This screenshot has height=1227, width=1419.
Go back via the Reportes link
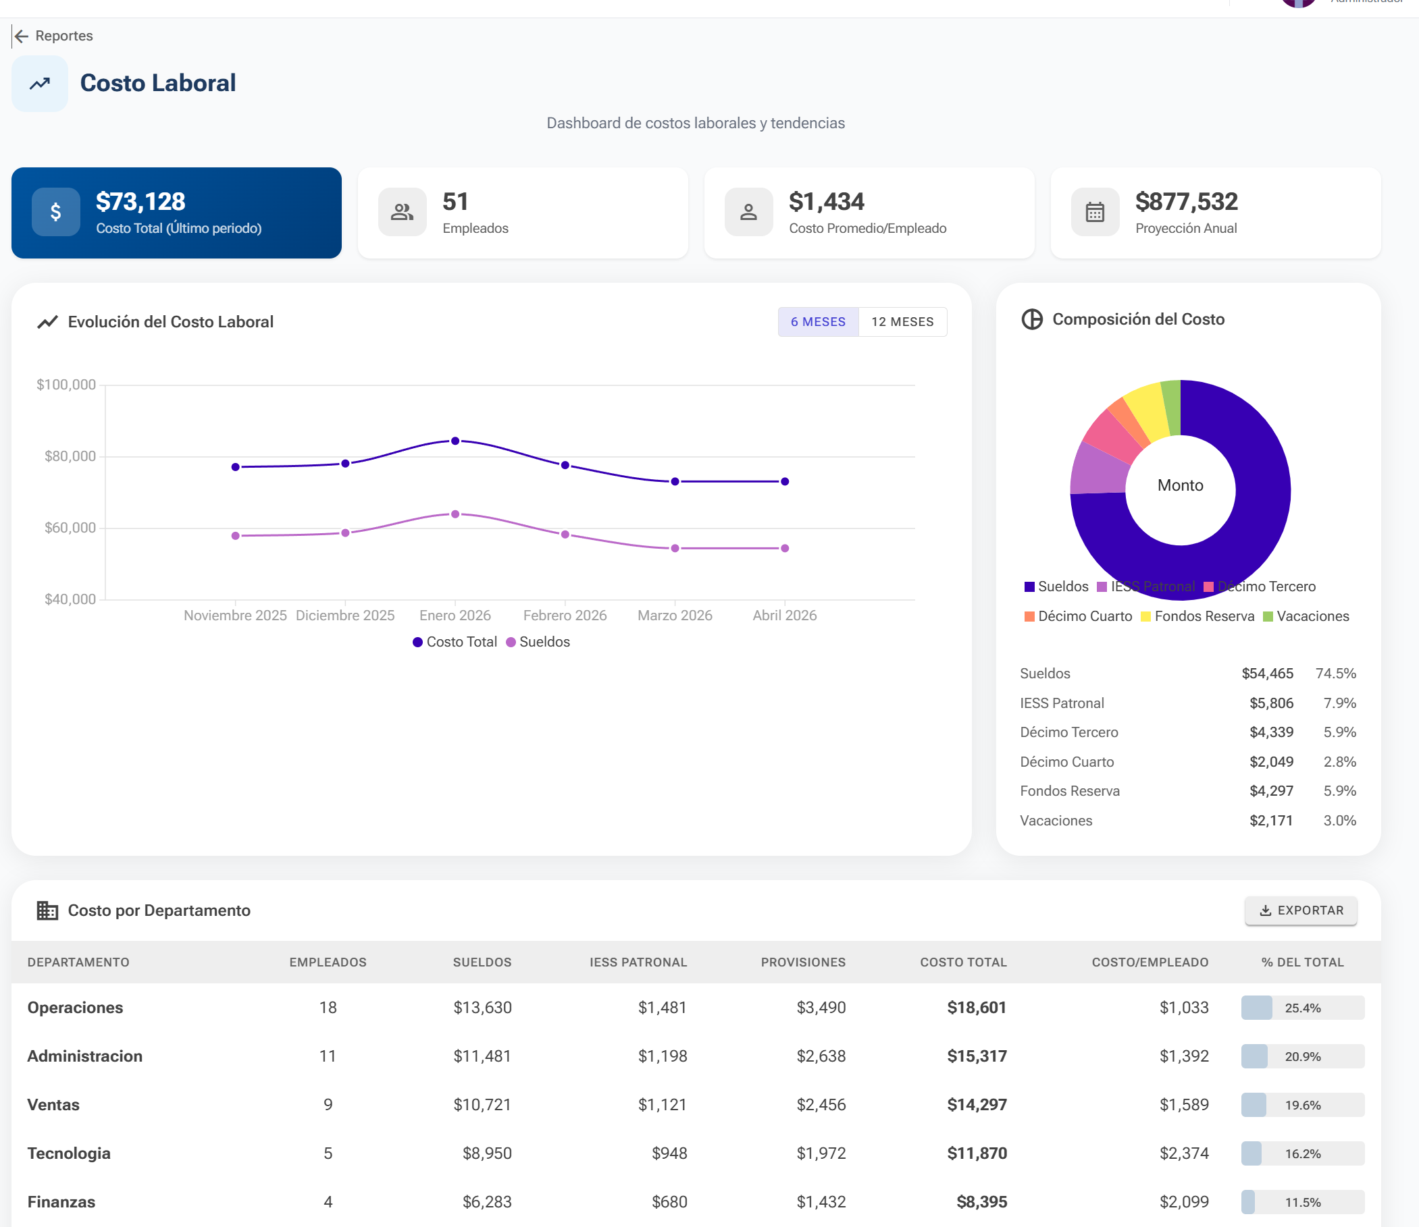coord(63,36)
